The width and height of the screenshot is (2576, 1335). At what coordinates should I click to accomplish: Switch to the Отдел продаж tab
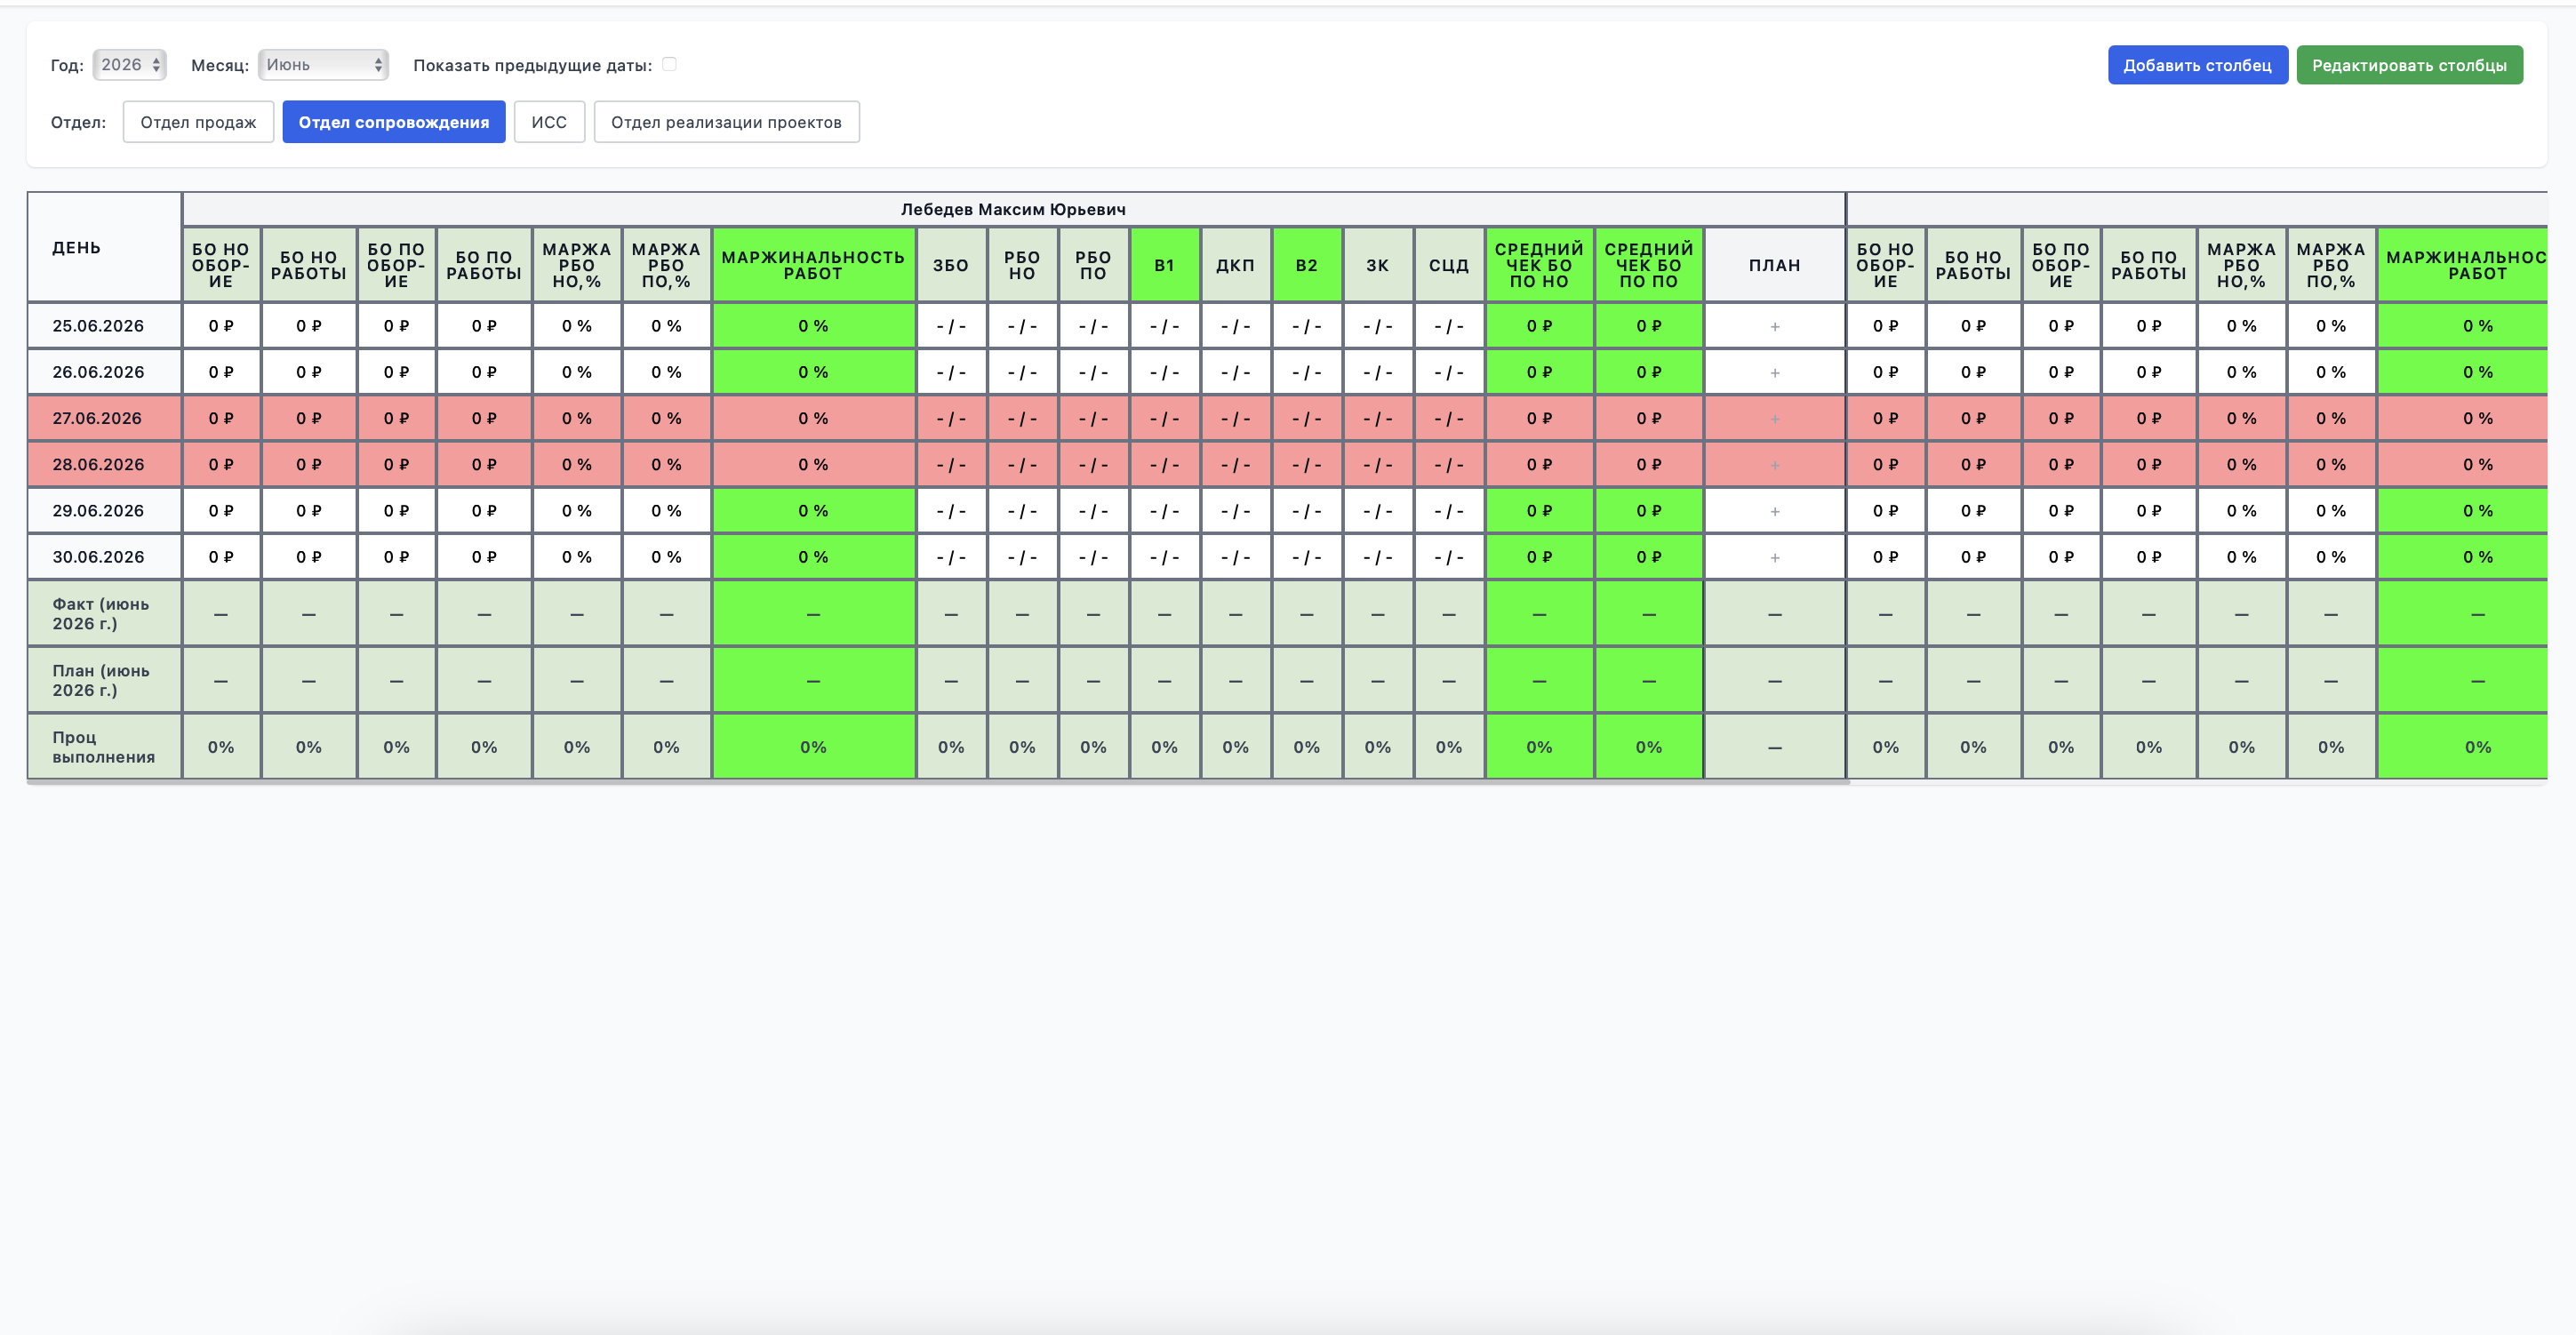coord(198,122)
